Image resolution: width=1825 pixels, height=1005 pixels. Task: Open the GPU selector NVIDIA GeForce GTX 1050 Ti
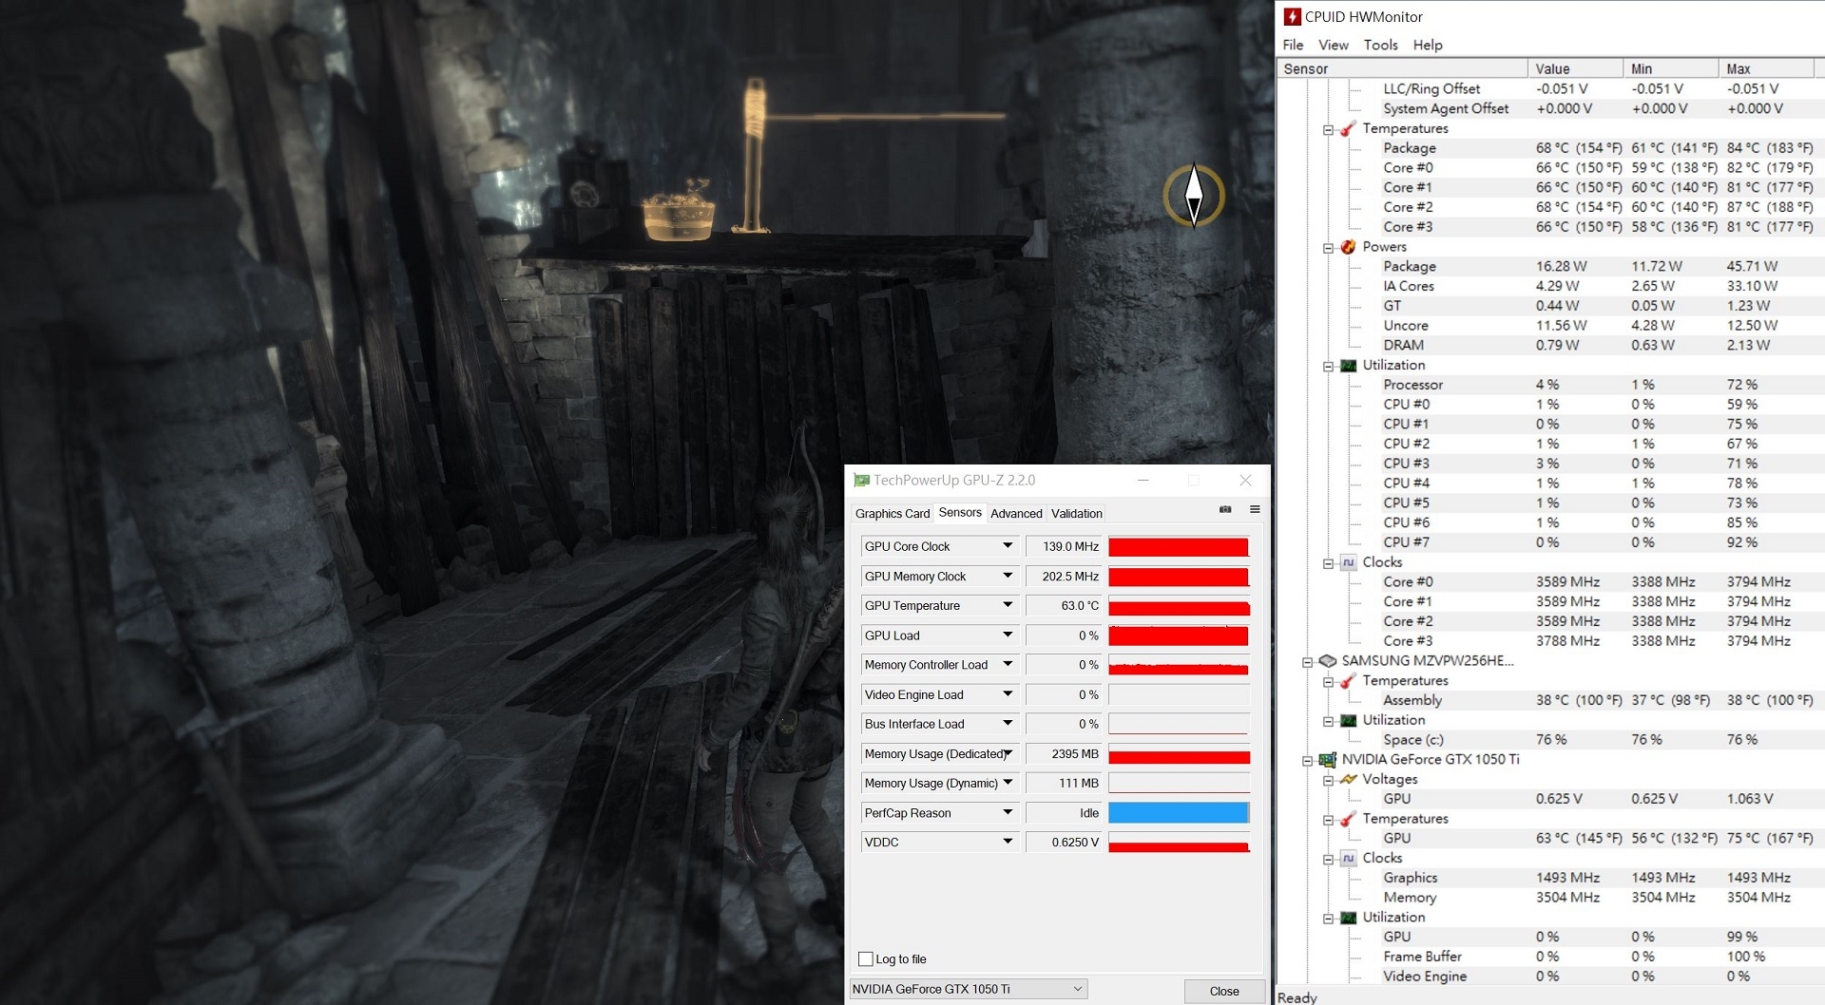[968, 989]
